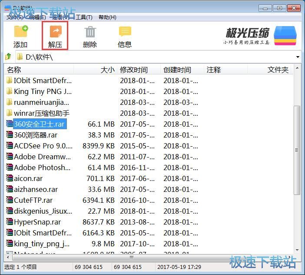Click archive icon of 360安全卫士.rar
Screen dimensions: 305x275
[x=10, y=124]
